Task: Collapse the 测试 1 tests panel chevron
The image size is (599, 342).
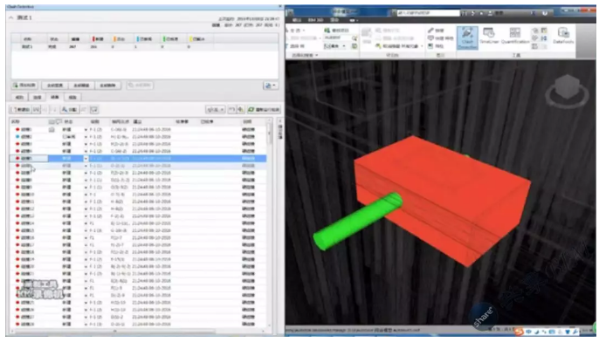Action: click(x=11, y=17)
